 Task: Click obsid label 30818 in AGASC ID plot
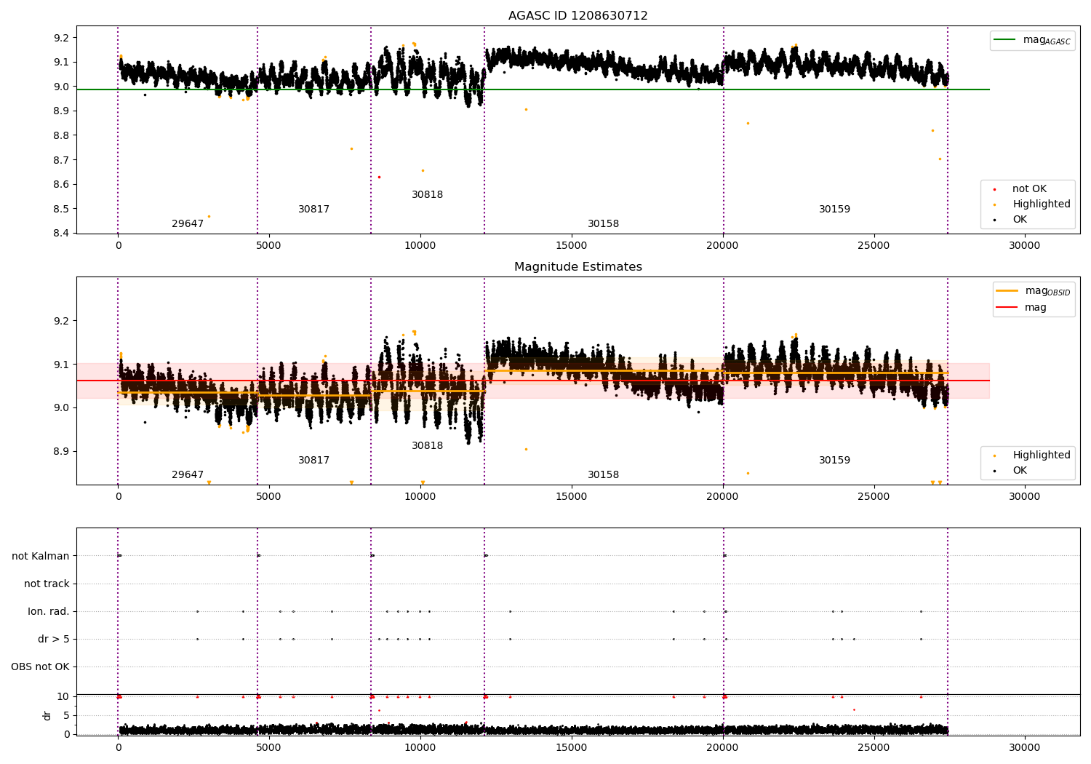427,194
